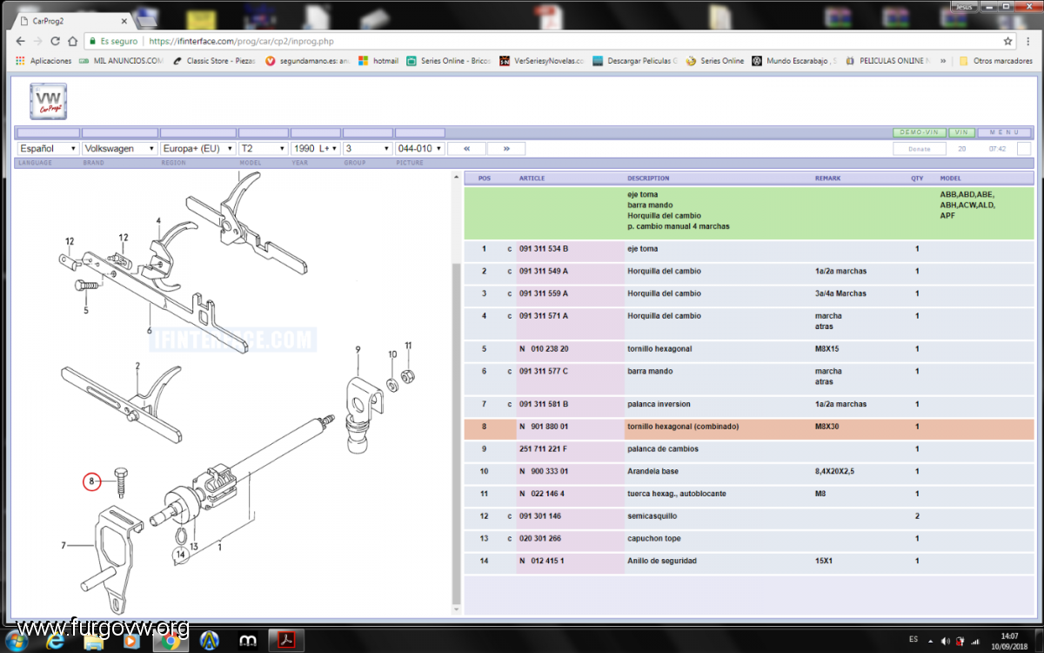Open the Español language dropdown
This screenshot has height=653, width=1044.
click(x=48, y=149)
